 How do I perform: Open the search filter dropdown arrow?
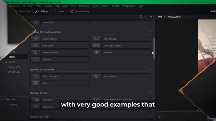coord(145,17)
